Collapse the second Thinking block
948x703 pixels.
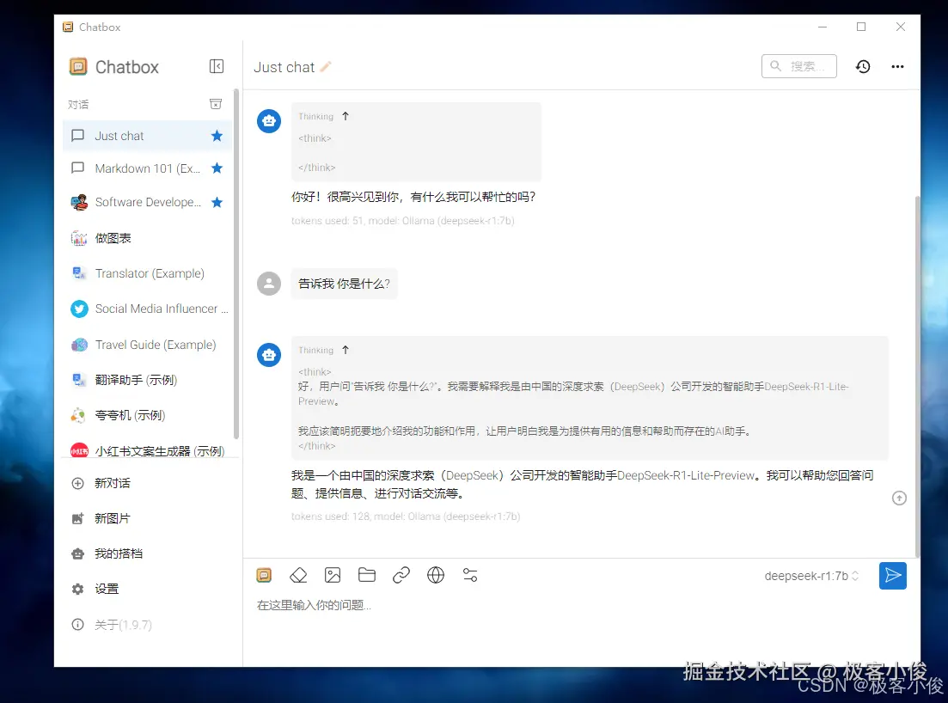point(346,350)
